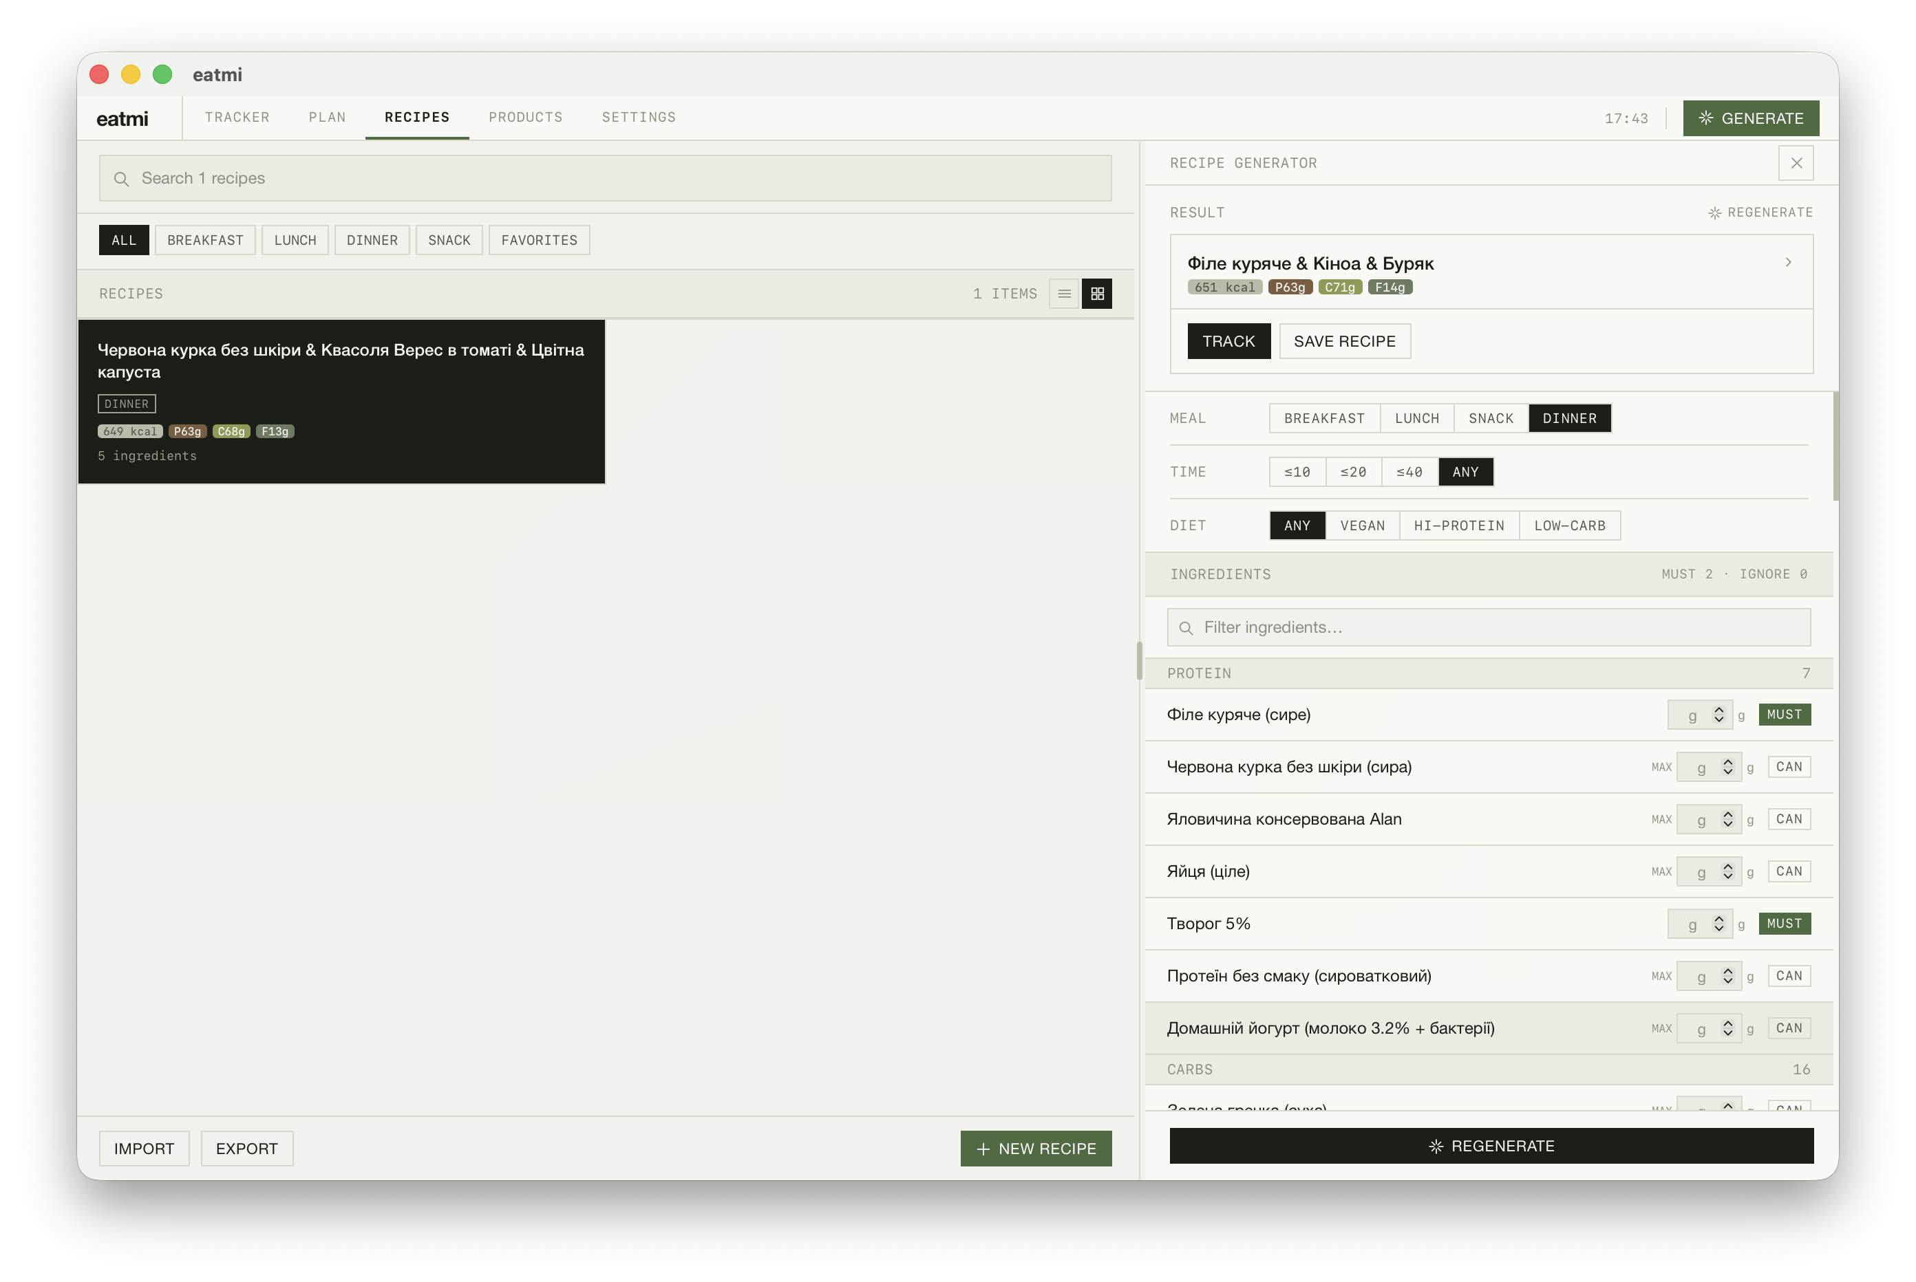Image resolution: width=1916 pixels, height=1282 pixels.
Task: Set time limit to ≤40
Action: pos(1409,472)
